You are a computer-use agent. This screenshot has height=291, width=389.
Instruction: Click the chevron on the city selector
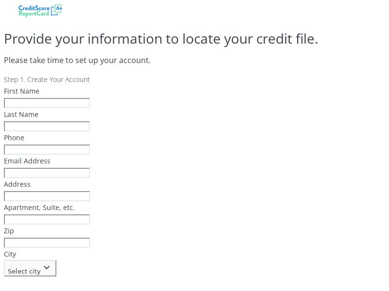coord(47,267)
